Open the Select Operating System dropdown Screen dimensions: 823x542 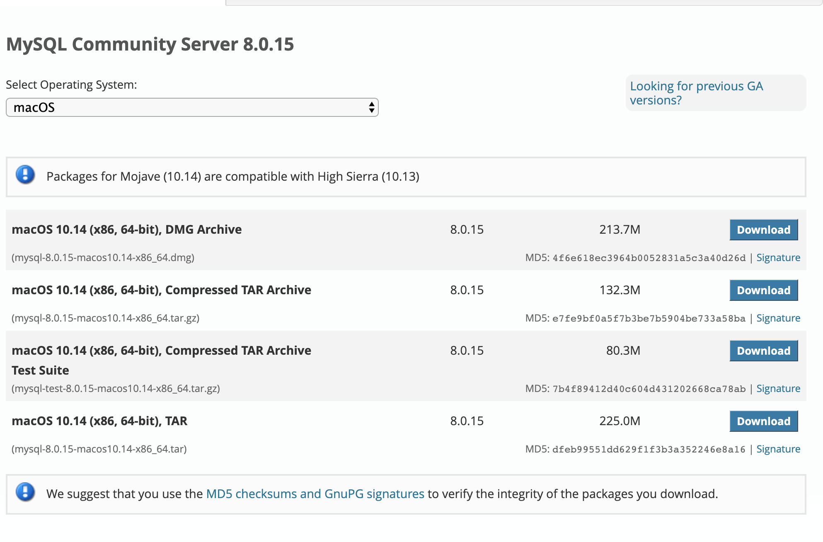[x=191, y=108]
